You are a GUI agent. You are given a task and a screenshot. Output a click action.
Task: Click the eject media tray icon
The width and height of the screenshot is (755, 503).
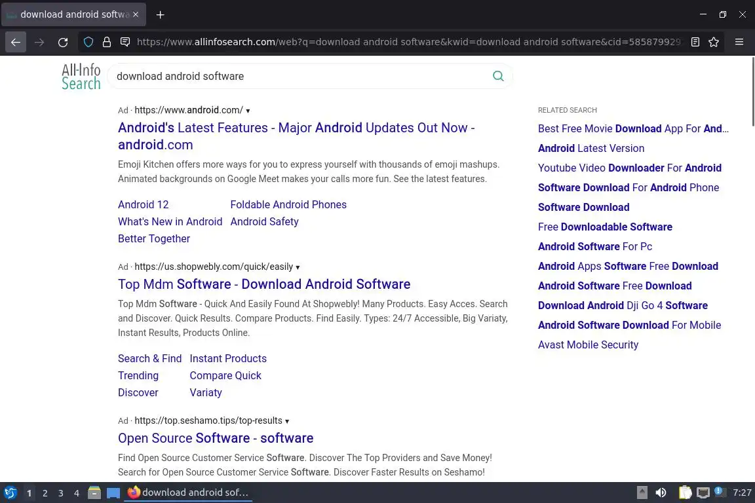(642, 493)
